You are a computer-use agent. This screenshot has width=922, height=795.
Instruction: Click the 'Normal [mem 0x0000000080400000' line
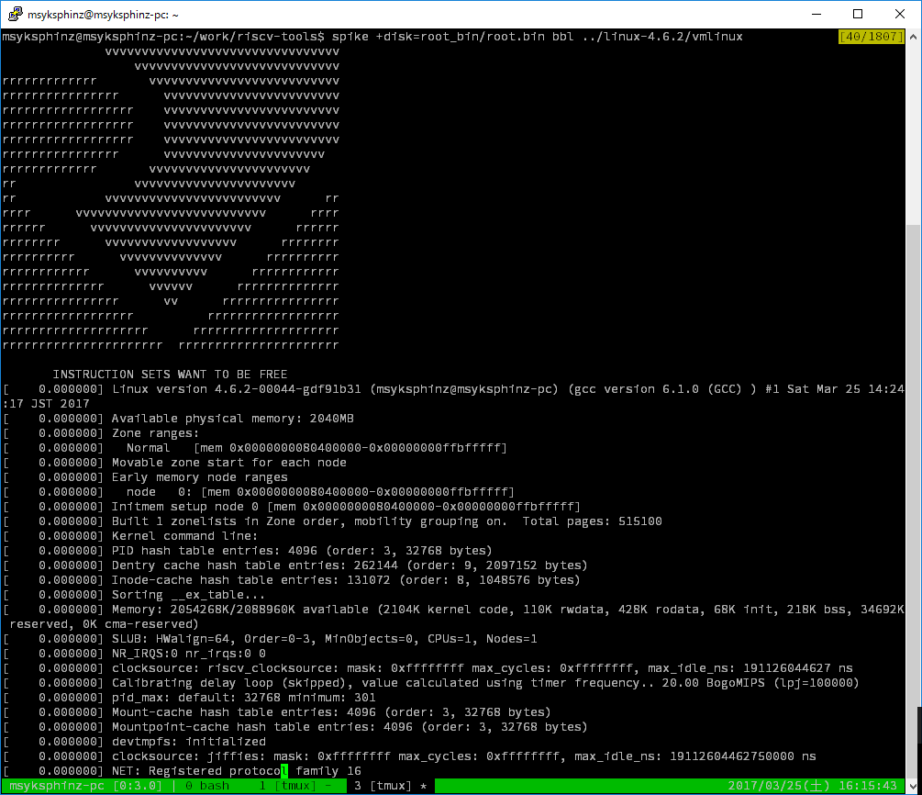pyautogui.click(x=255, y=448)
